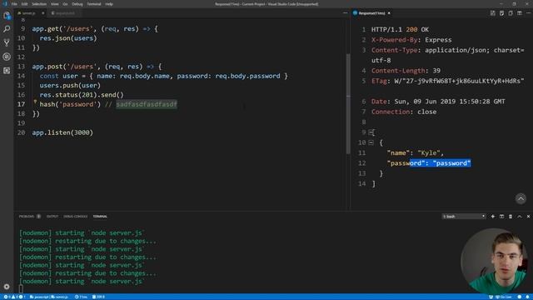Click the '"name": "Kyle"' response line
Screen dimensions: 533x300
click(x=415, y=153)
